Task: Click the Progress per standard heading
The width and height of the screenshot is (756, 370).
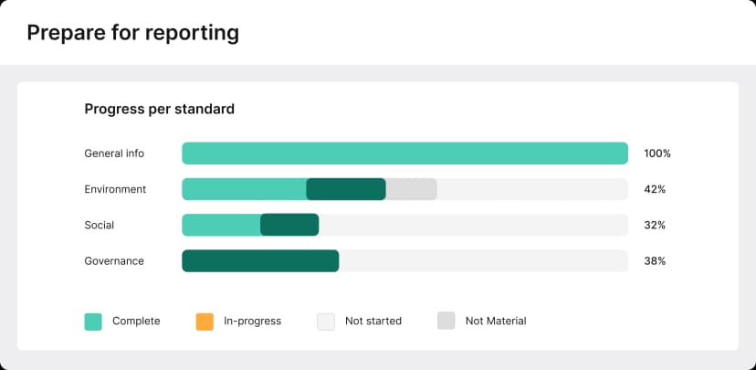Action: tap(160, 109)
